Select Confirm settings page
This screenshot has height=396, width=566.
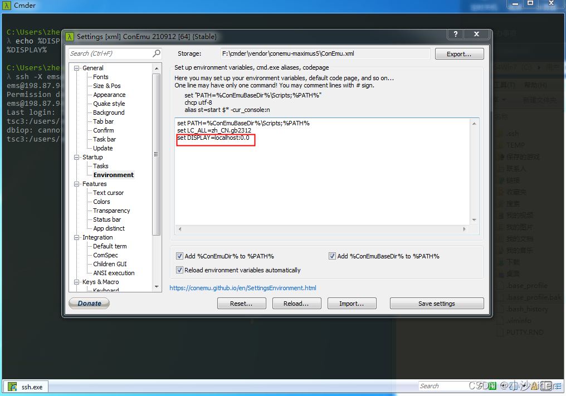coord(103,130)
